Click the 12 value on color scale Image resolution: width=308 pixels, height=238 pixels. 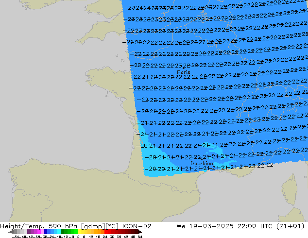click(91, 237)
